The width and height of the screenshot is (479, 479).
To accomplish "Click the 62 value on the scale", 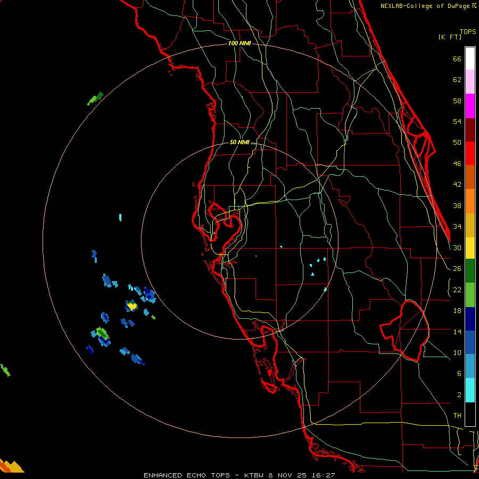I will [457, 80].
